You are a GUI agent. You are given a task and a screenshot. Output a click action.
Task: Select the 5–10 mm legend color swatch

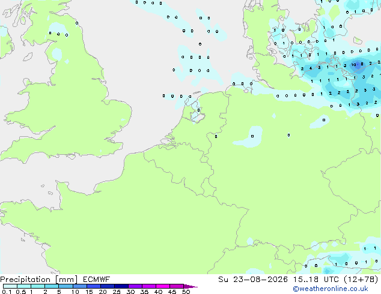[x=66, y=286]
